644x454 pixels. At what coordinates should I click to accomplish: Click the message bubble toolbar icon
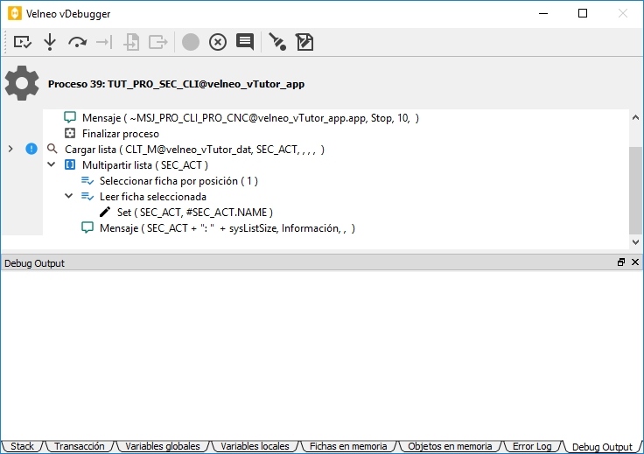[245, 42]
